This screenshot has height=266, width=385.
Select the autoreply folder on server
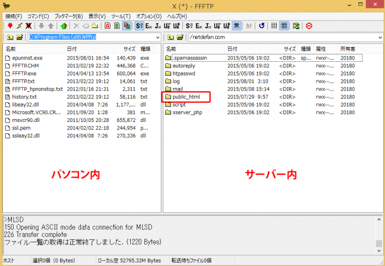click(181, 66)
